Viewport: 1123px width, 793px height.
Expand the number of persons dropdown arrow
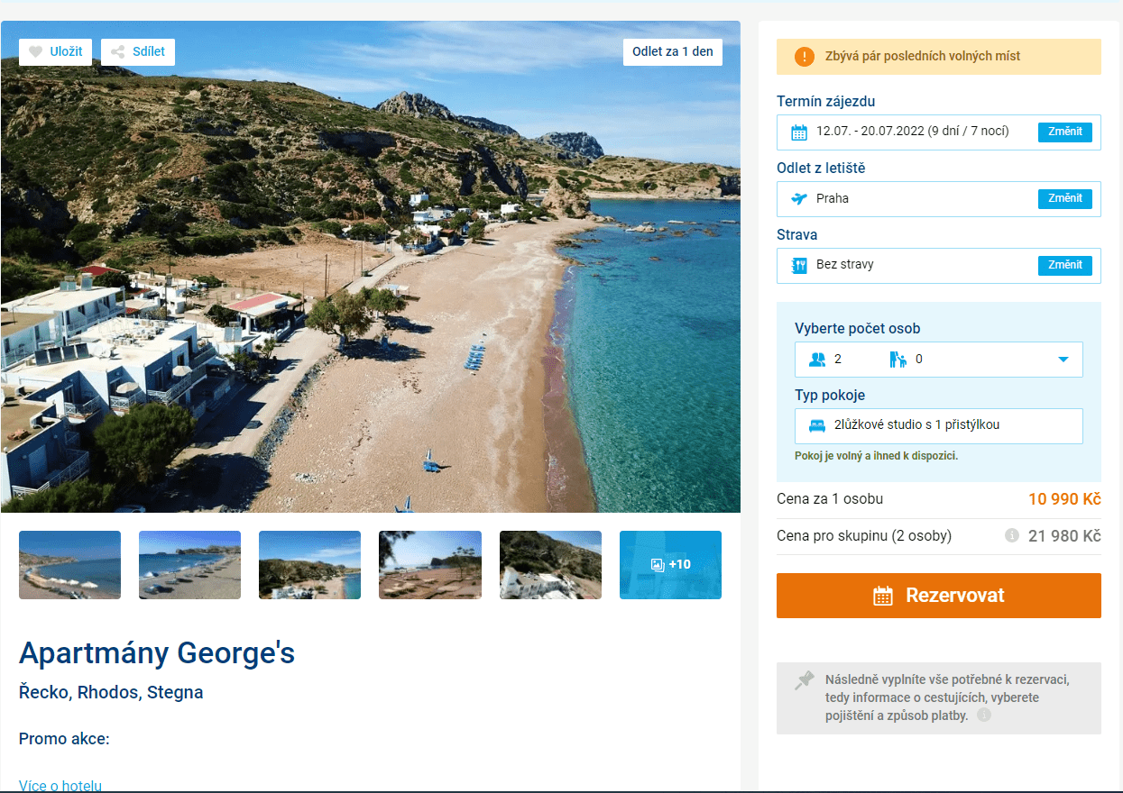pos(1063,360)
